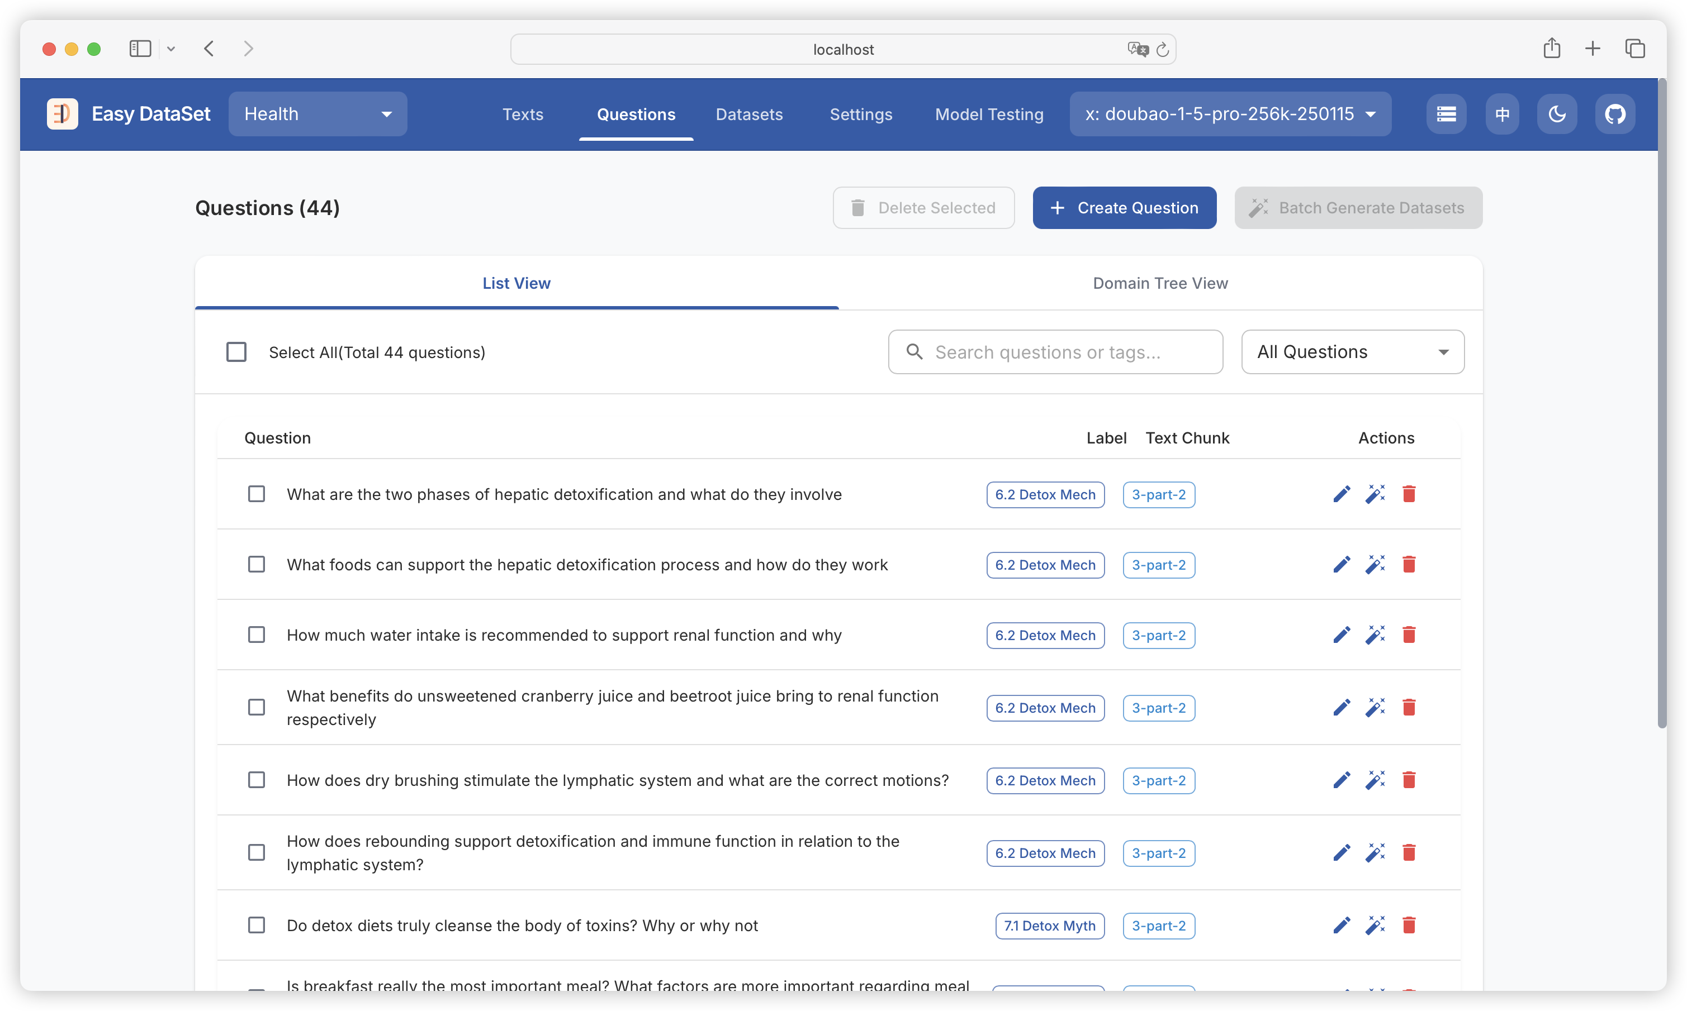This screenshot has width=1687, height=1011.
Task: Click the GitHub icon in the header
Action: coord(1614,114)
